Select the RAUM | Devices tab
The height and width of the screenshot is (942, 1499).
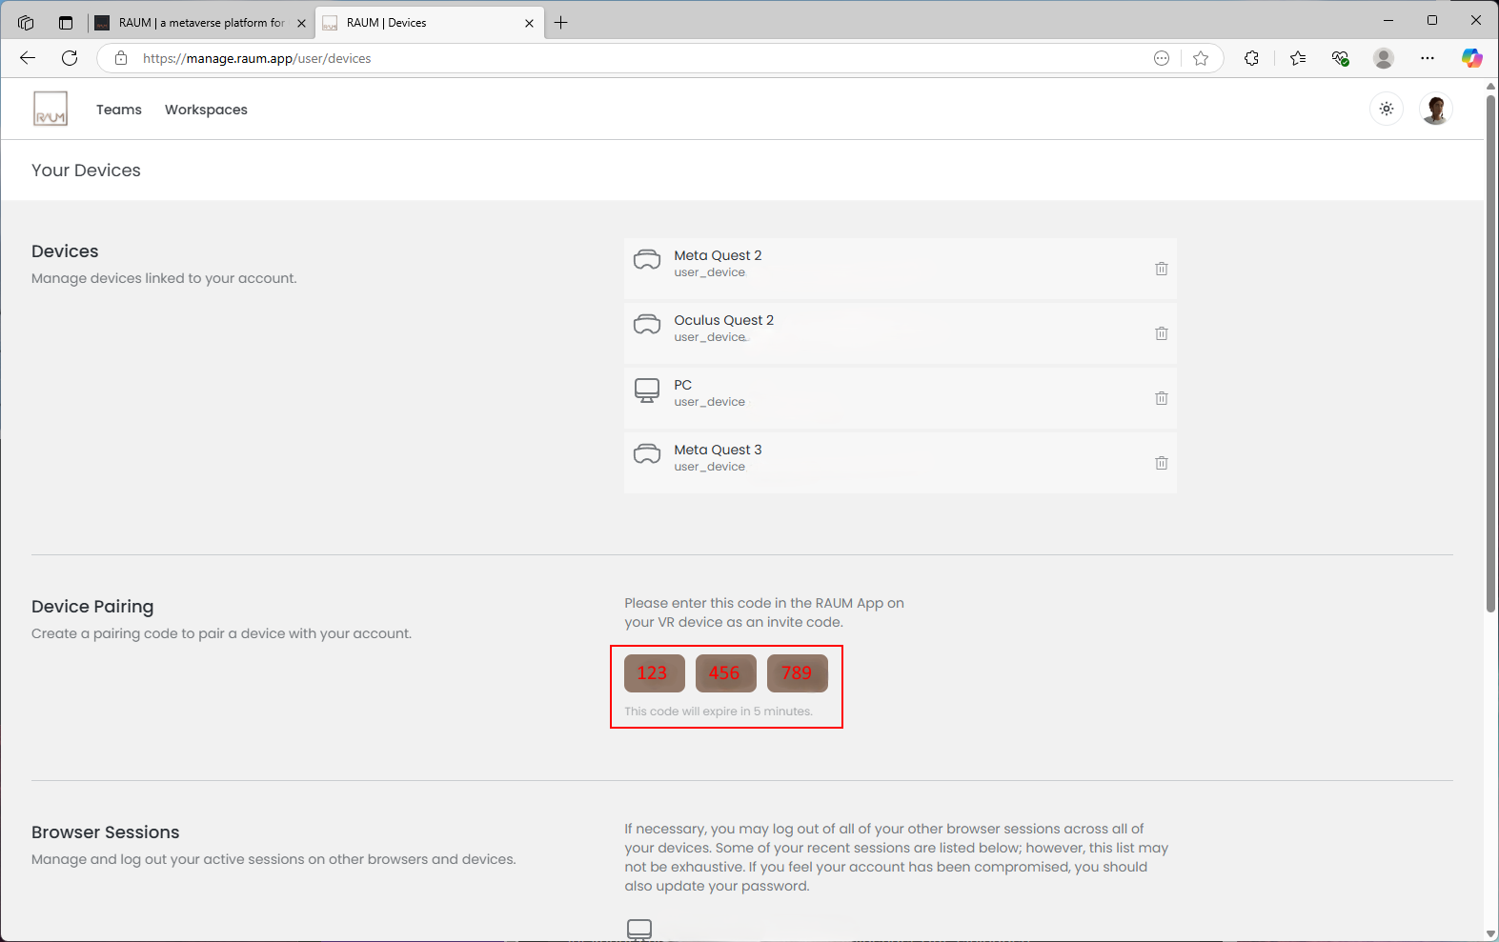(430, 23)
